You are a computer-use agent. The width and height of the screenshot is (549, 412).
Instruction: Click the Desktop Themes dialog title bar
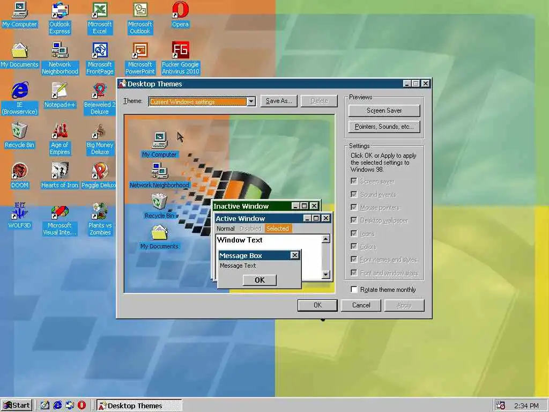point(274,84)
